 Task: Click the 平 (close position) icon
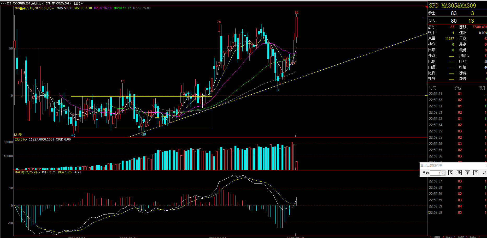pos(467,173)
